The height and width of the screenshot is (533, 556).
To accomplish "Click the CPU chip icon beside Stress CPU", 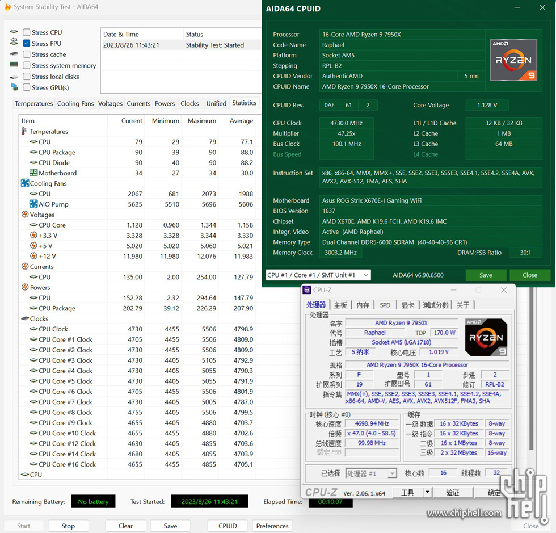I will click(14, 32).
